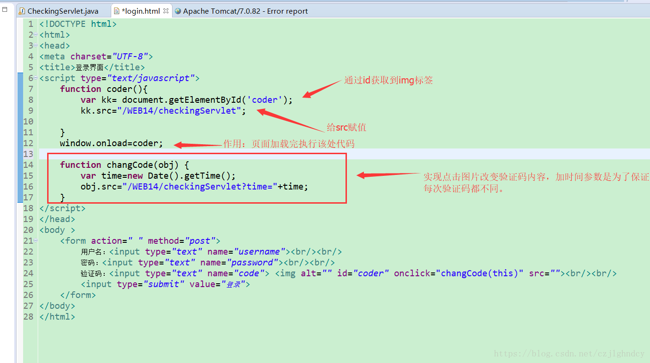Collapse the <head> fold marker on line 3

click(36, 46)
